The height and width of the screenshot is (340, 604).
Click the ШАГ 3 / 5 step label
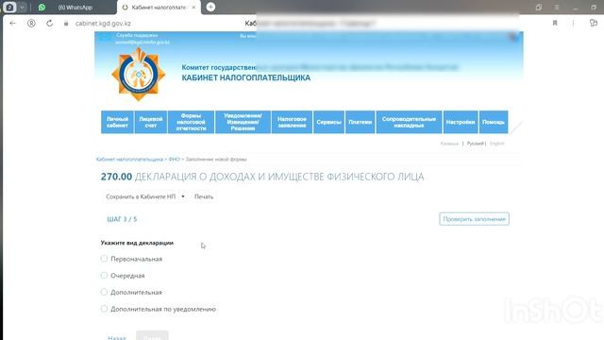point(122,219)
